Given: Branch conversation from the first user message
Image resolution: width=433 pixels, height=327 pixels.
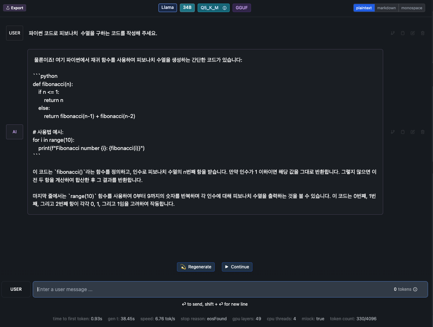Looking at the screenshot, I should pyautogui.click(x=393, y=33).
